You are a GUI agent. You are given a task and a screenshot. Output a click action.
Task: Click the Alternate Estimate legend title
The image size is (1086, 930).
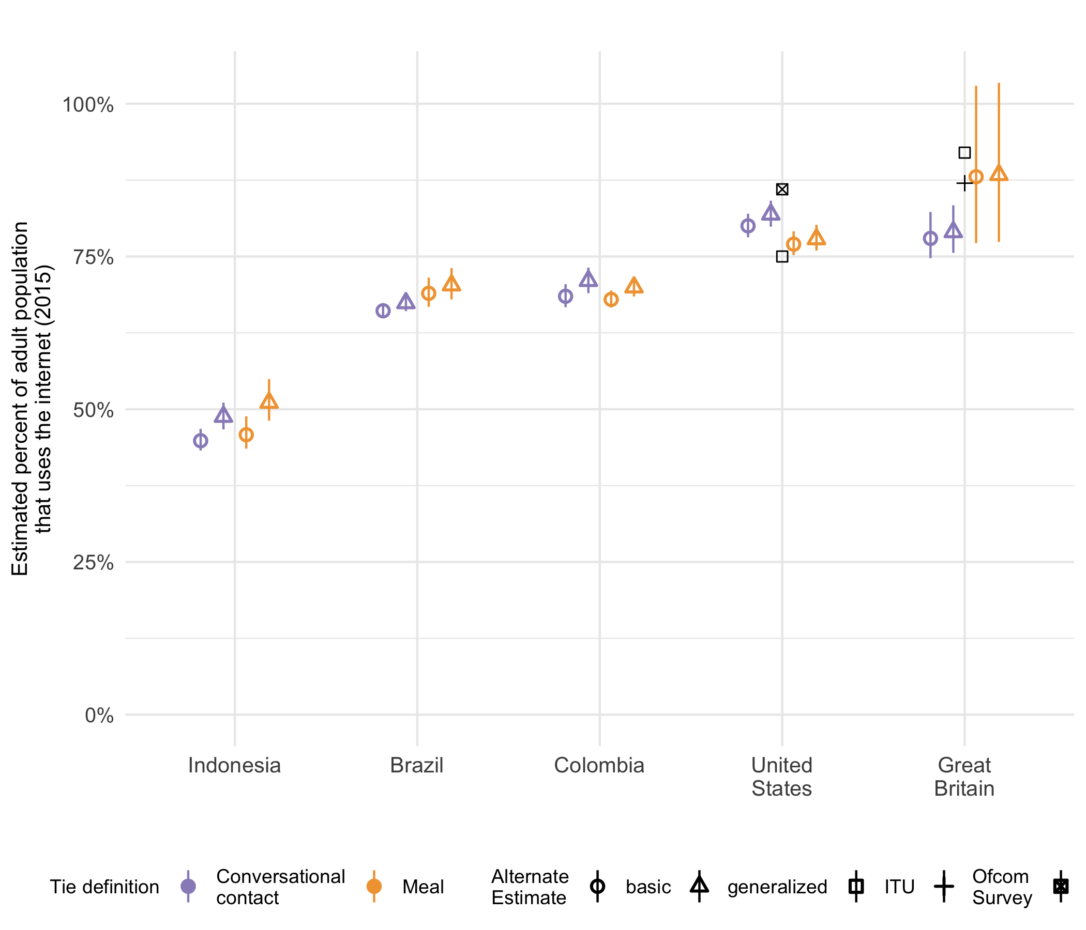(530, 887)
